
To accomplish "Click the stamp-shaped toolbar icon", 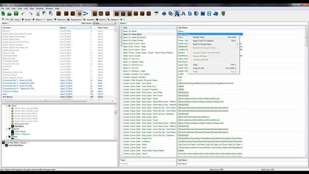I will [156, 14].
